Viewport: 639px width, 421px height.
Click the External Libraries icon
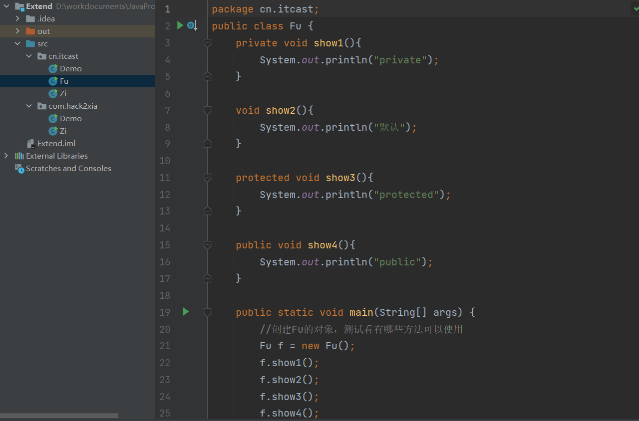(19, 156)
